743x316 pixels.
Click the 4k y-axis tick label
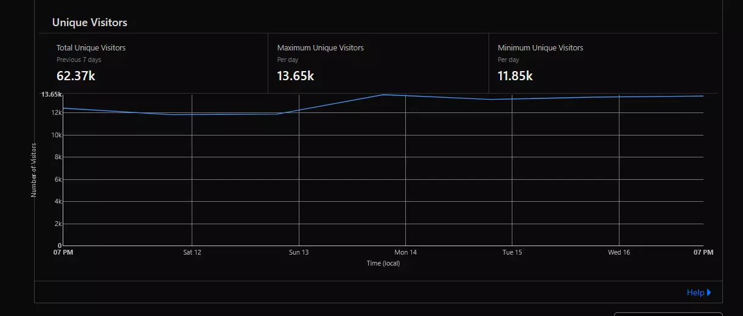coord(58,201)
